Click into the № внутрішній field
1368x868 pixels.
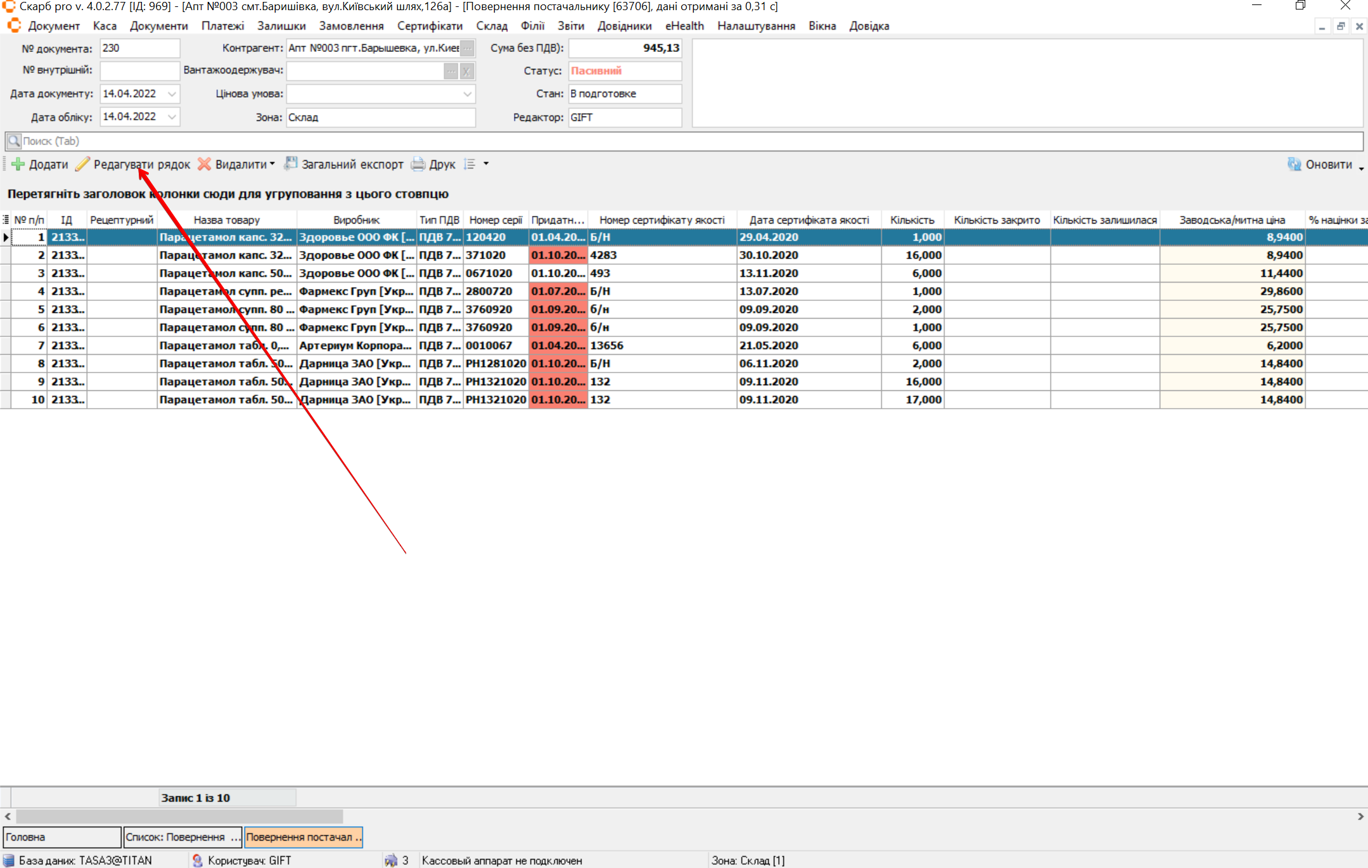click(x=139, y=70)
